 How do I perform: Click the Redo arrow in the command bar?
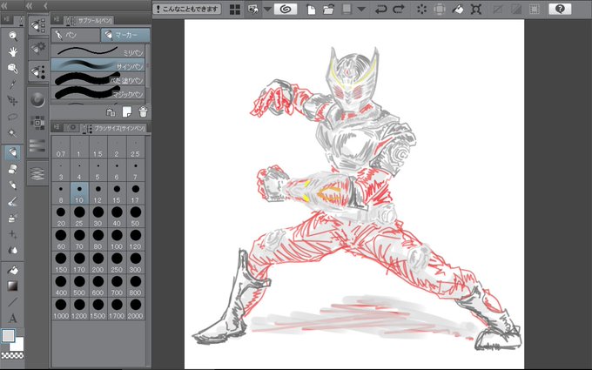[399, 9]
